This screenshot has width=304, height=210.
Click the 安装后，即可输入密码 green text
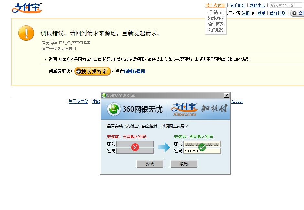pos(193,137)
